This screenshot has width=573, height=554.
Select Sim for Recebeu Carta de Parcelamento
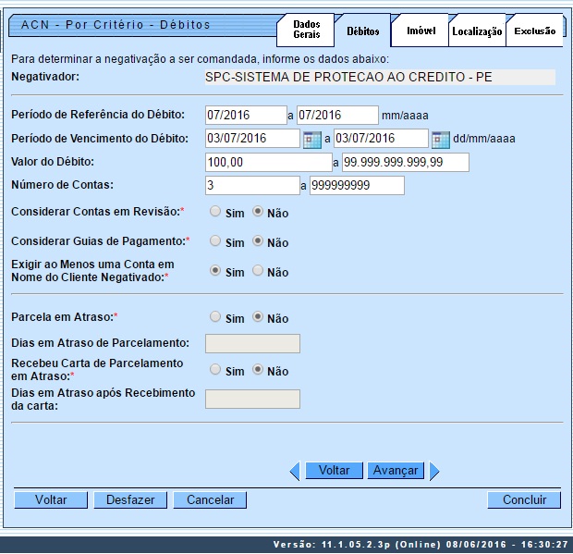coord(215,370)
